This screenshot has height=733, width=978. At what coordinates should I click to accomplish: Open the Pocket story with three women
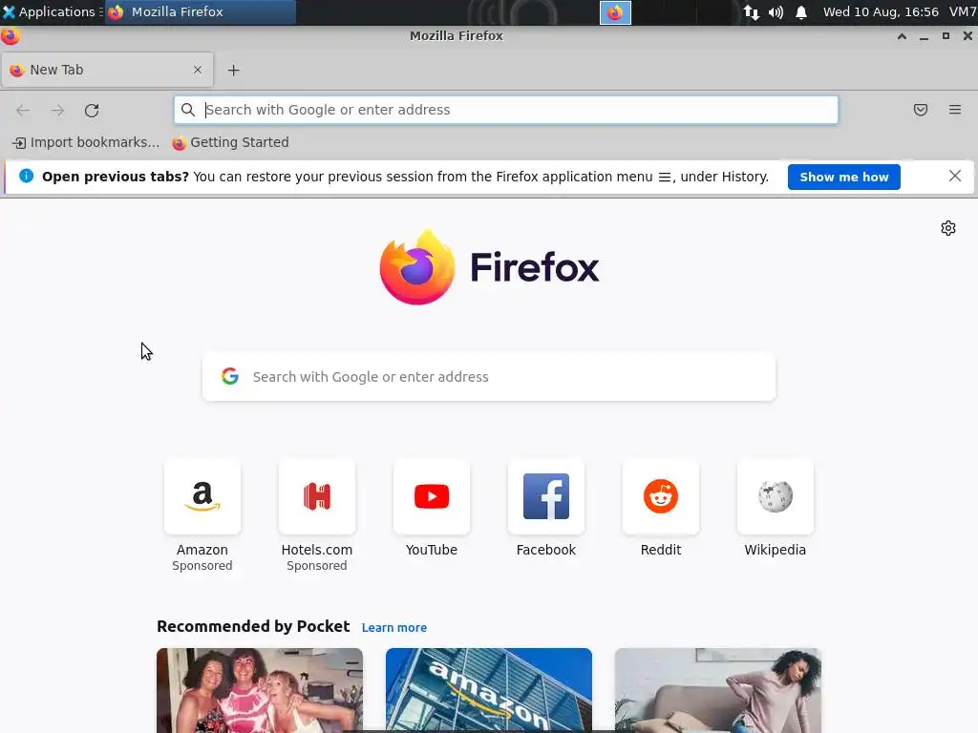pos(260,690)
